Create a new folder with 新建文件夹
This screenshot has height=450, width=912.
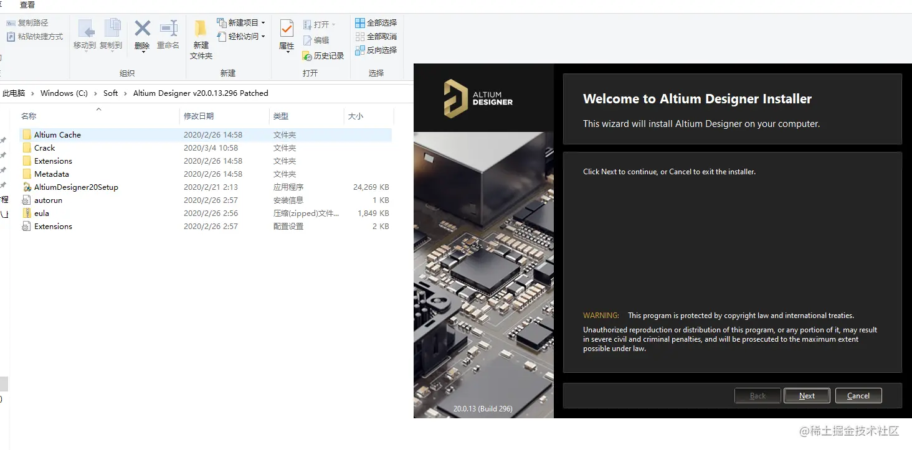pyautogui.click(x=201, y=39)
